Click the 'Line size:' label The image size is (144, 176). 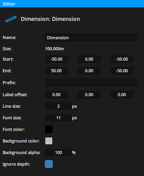tap(12, 106)
